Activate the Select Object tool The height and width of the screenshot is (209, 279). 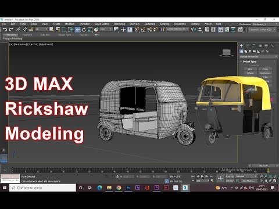coord(51,30)
